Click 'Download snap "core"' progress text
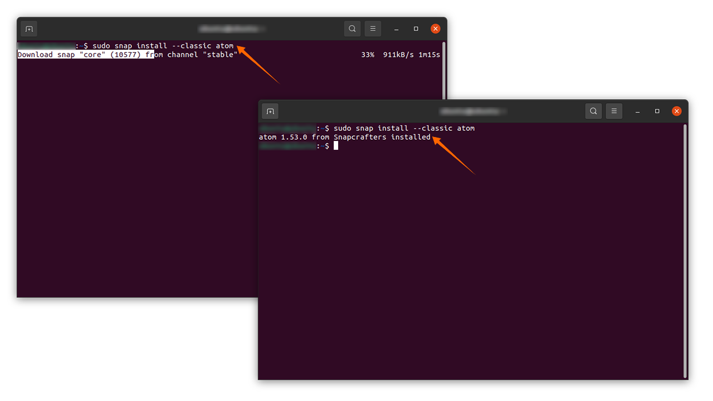713x401 pixels. (x=128, y=55)
